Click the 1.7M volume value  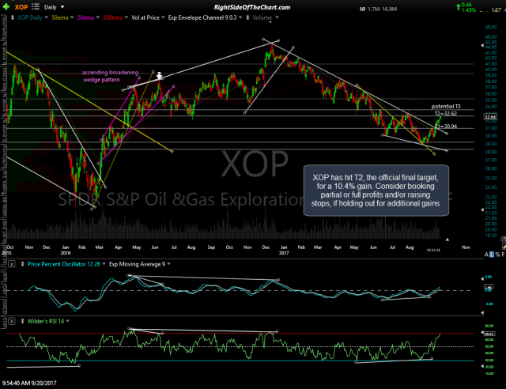(x=374, y=9)
